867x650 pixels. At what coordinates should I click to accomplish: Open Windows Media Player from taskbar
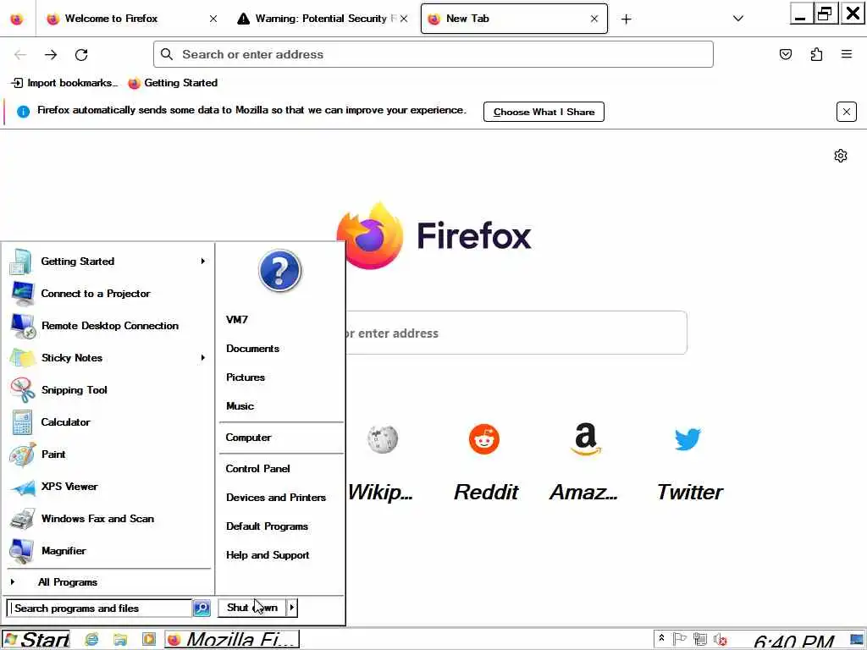coord(149,640)
